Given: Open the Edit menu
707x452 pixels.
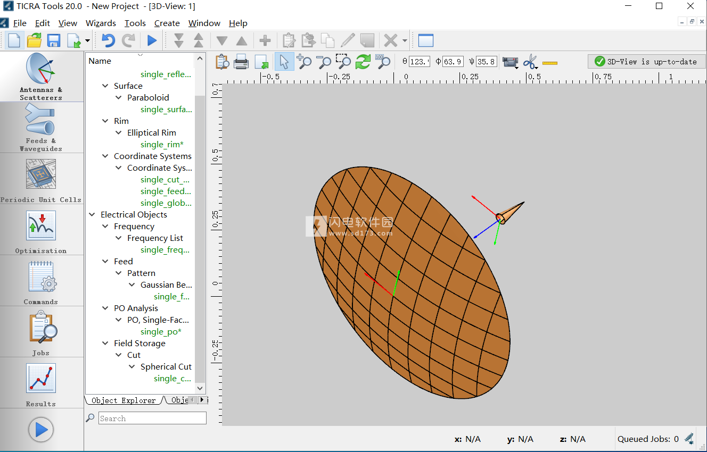Looking at the screenshot, I should (43, 23).
